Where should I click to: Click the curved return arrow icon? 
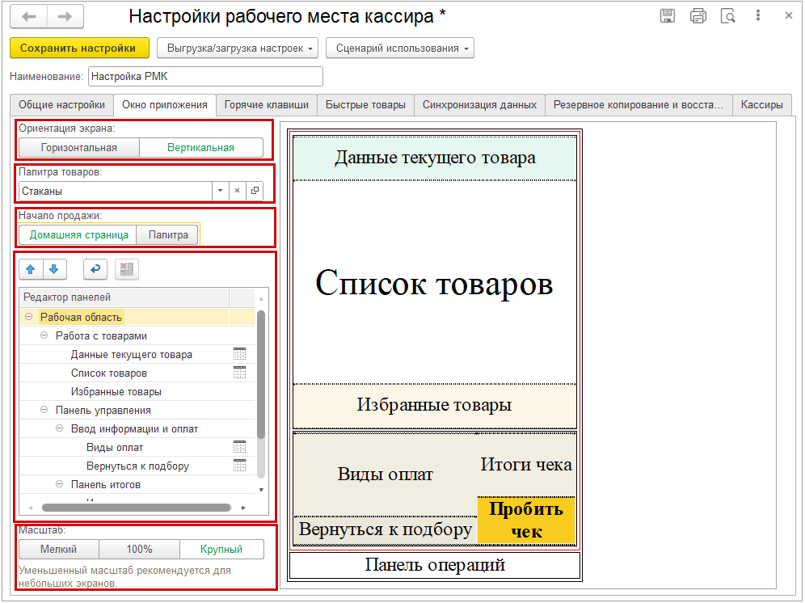pos(95,269)
